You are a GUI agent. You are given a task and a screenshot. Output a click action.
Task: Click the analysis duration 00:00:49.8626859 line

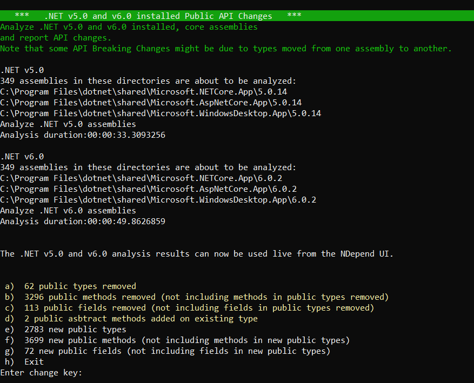[x=83, y=221]
